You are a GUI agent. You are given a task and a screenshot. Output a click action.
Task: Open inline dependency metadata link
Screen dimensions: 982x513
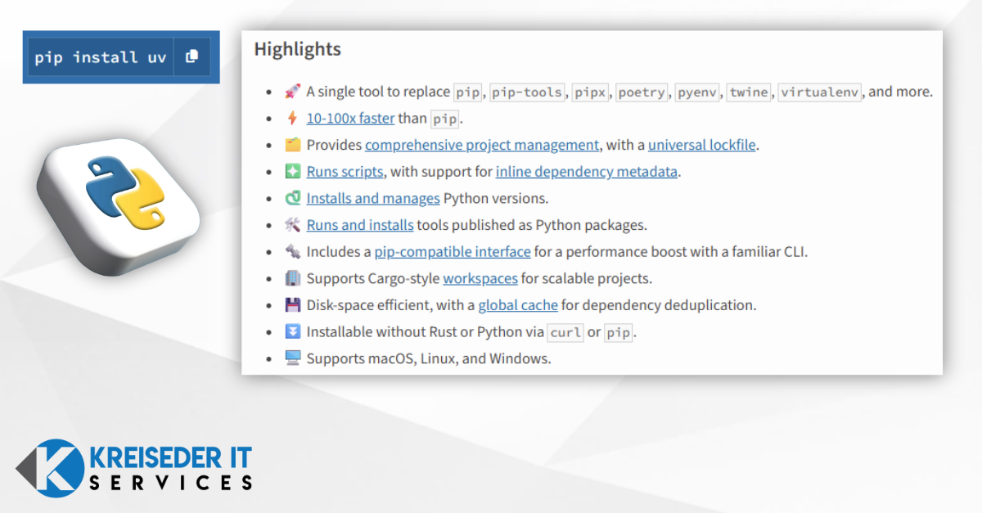click(587, 172)
